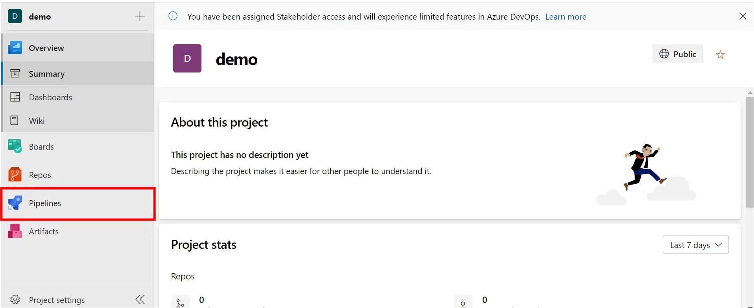
Task: Click the large demo project title
Action: 236,59
